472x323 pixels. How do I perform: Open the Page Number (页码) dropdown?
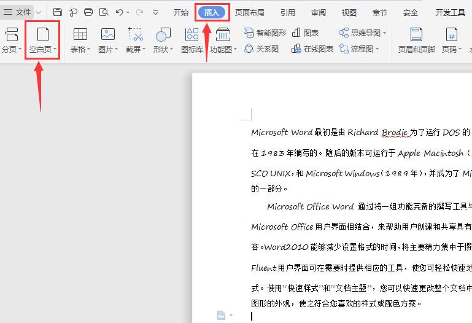tap(452, 40)
